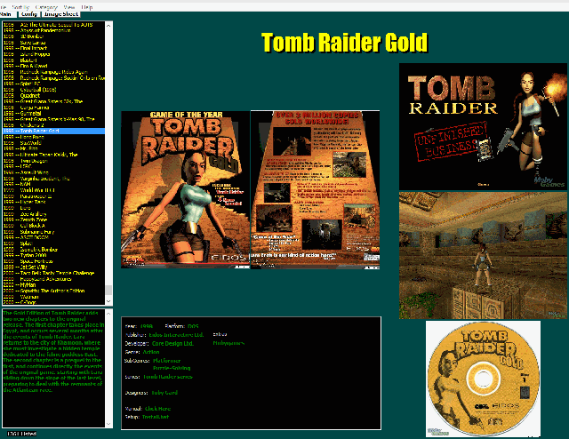
Task: Select Submarine Fury in game list
Action: [x=53, y=231]
